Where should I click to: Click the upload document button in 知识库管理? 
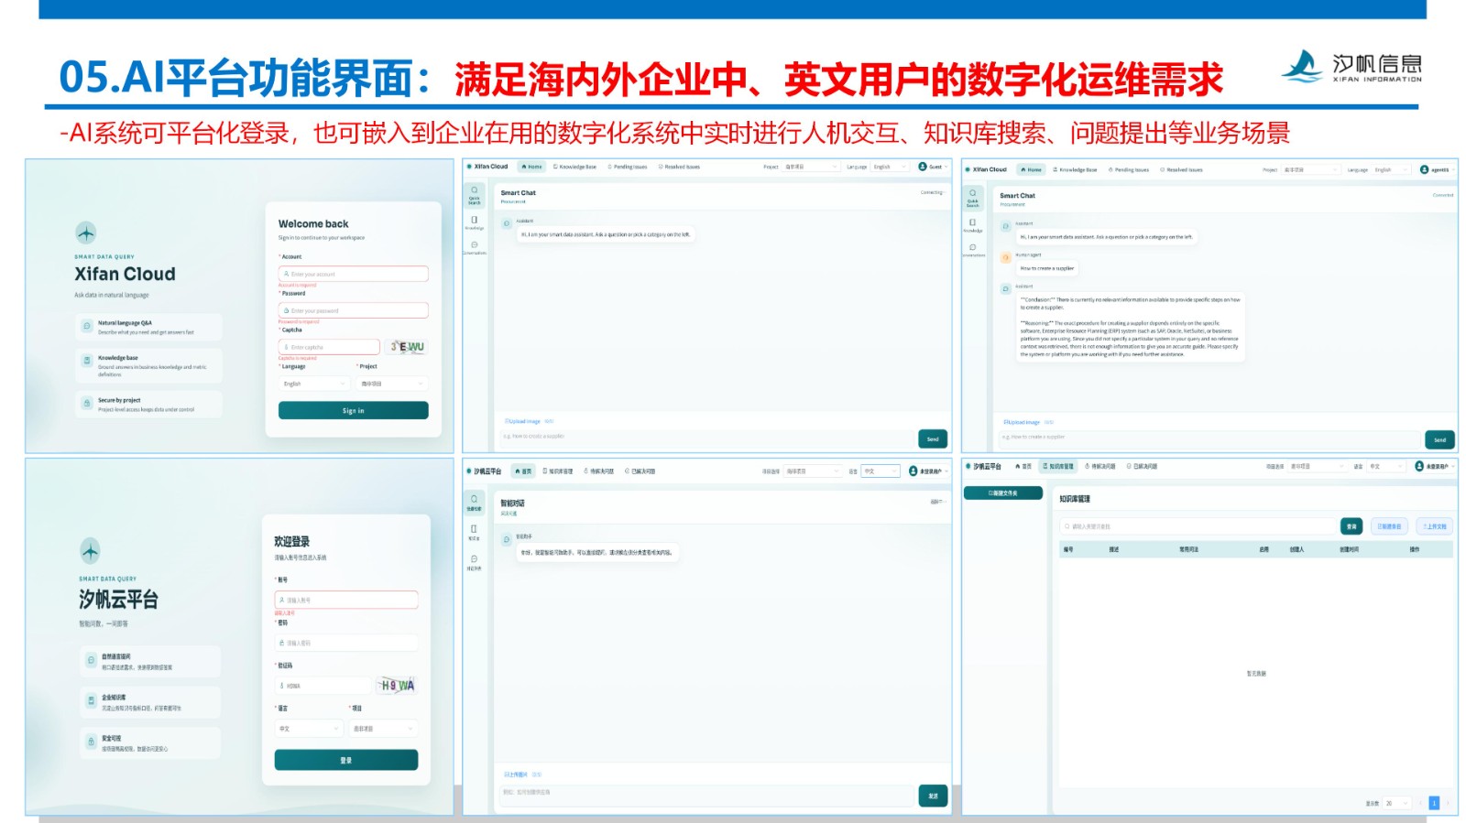point(1435,526)
